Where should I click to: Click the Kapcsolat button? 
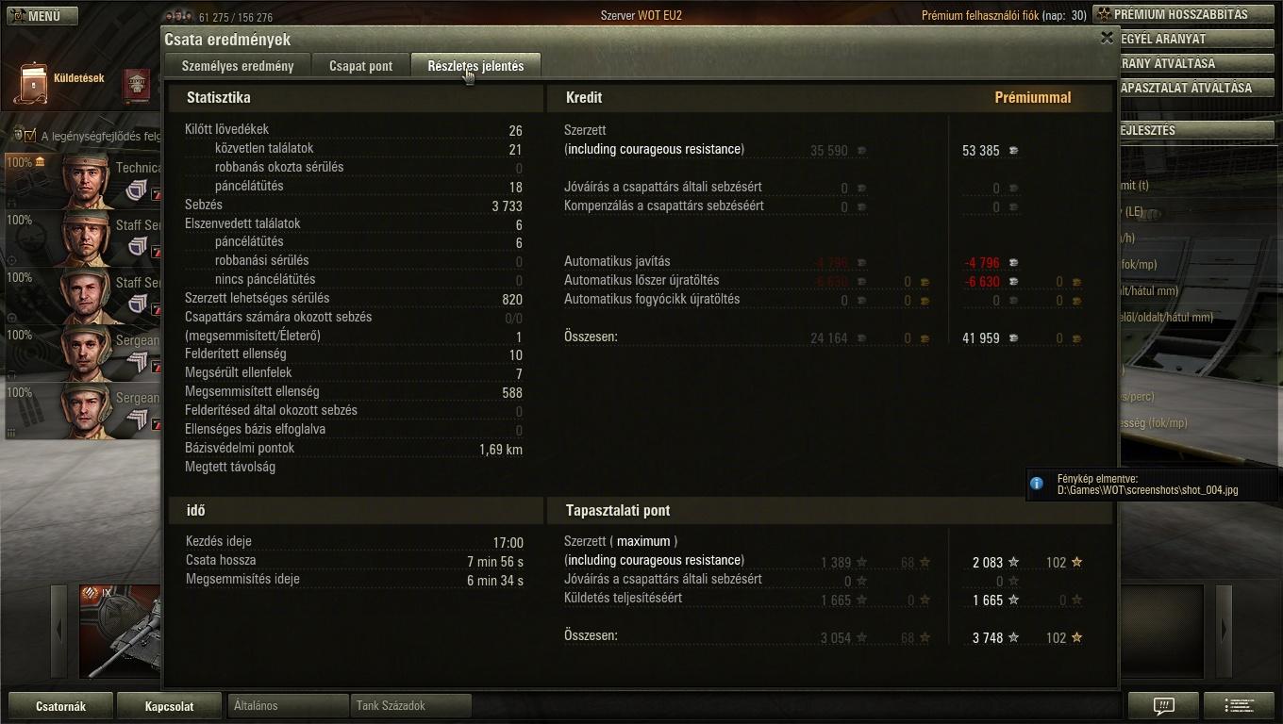click(170, 706)
